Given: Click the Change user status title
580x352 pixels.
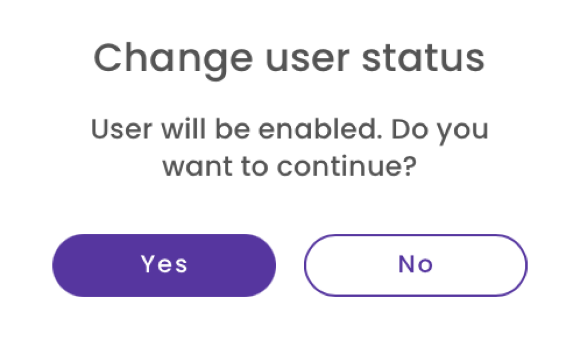Looking at the screenshot, I should [x=289, y=57].
